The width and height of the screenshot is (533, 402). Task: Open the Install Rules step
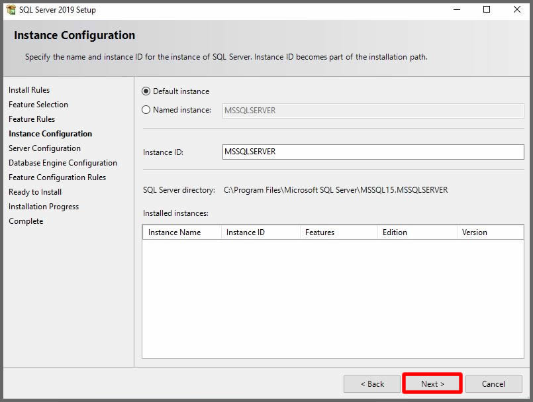(29, 90)
